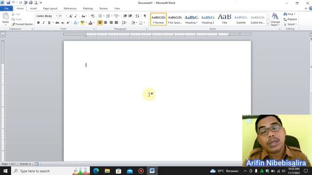Image resolution: width=312 pixels, height=175 pixels.
Task: Toggle strikethrough formatting
Action: 58,23
